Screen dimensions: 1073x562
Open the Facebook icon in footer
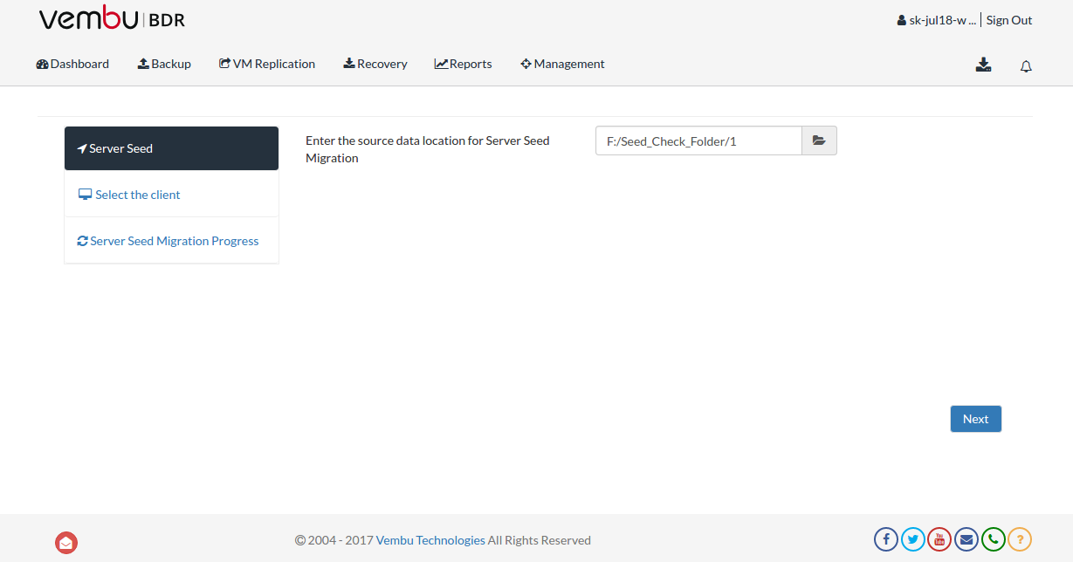[886, 539]
